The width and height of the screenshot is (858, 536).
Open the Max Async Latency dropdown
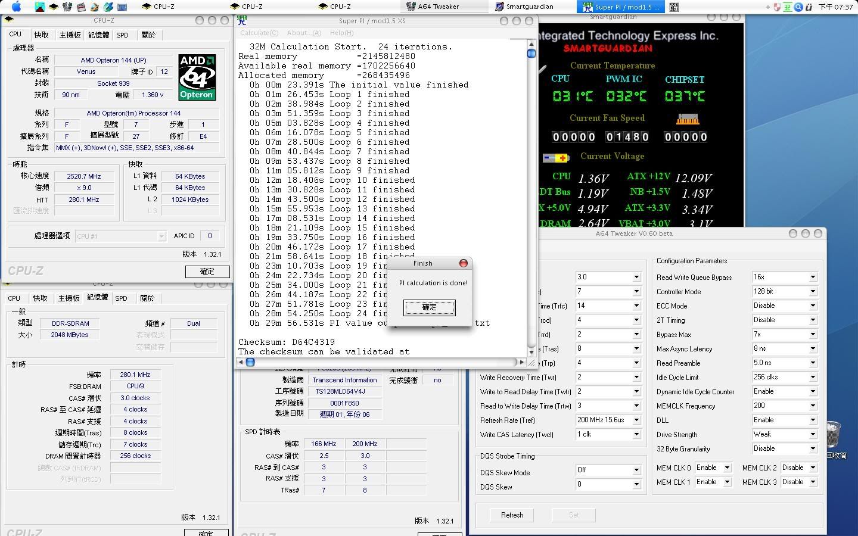785,349
